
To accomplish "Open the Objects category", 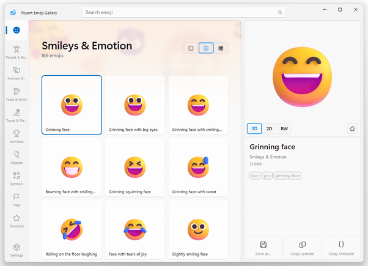I will coord(17,158).
